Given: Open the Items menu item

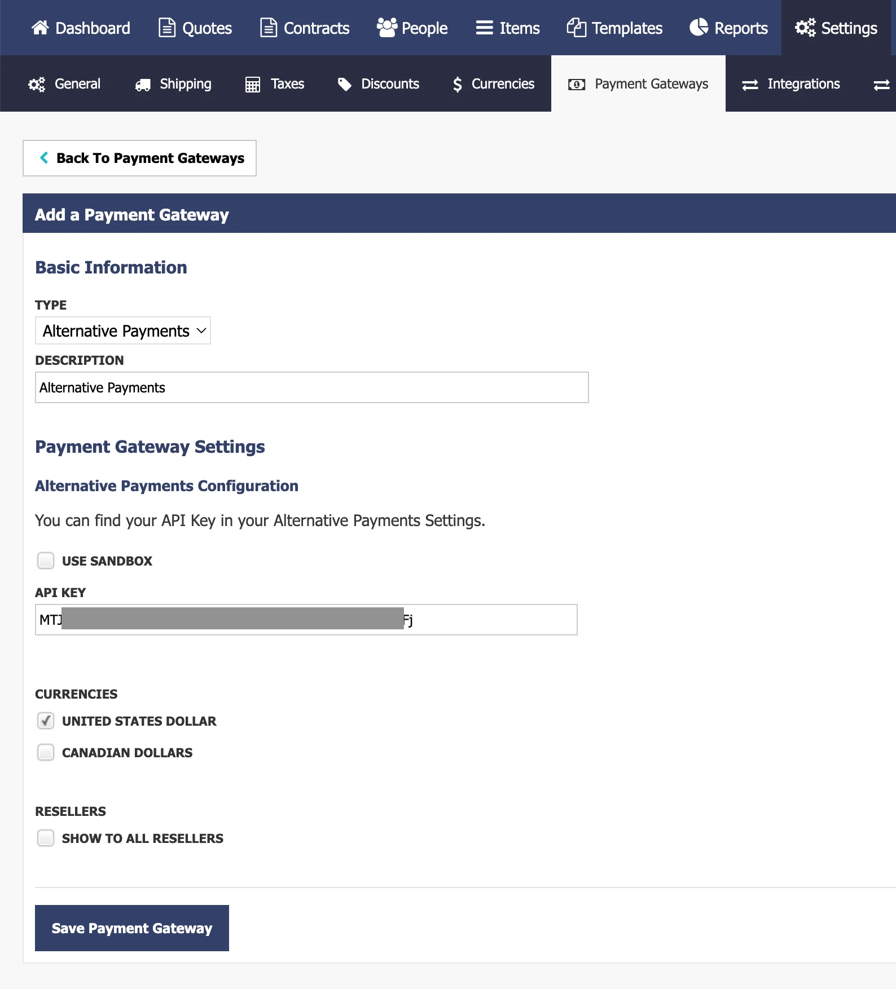Looking at the screenshot, I should tap(508, 28).
